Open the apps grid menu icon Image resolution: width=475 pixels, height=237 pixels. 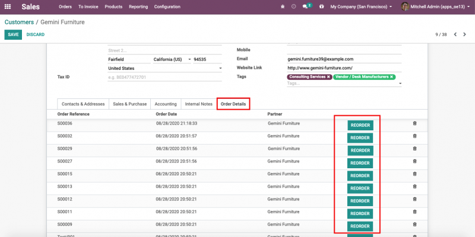[8, 7]
